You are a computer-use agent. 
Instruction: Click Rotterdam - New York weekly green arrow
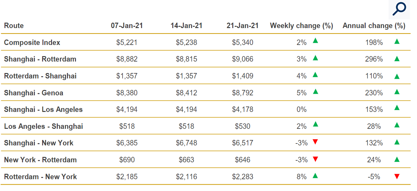(x=315, y=175)
